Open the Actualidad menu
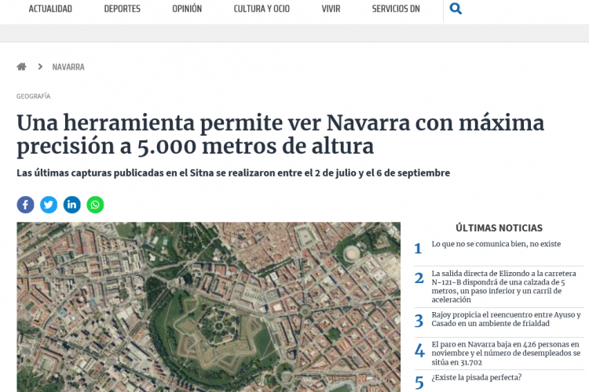Image resolution: width=589 pixels, height=392 pixels. [50, 9]
